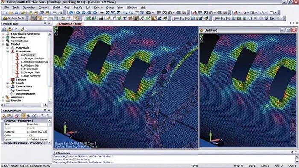Screen dimensions: 299x168
Task: Open the Mesh menu
Action: (67, 7)
